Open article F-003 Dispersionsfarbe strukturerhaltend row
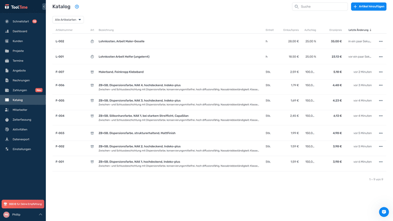The image size is (393, 221). click(x=136, y=133)
